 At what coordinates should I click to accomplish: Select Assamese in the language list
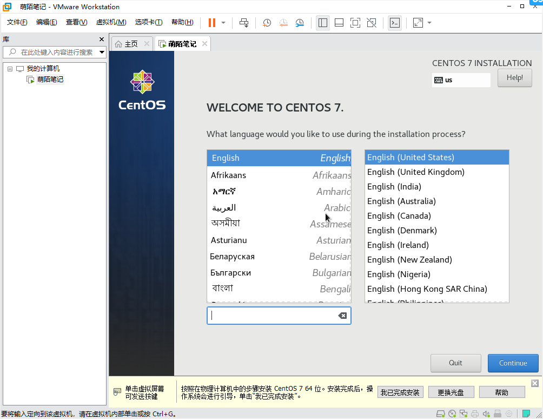[279, 224]
